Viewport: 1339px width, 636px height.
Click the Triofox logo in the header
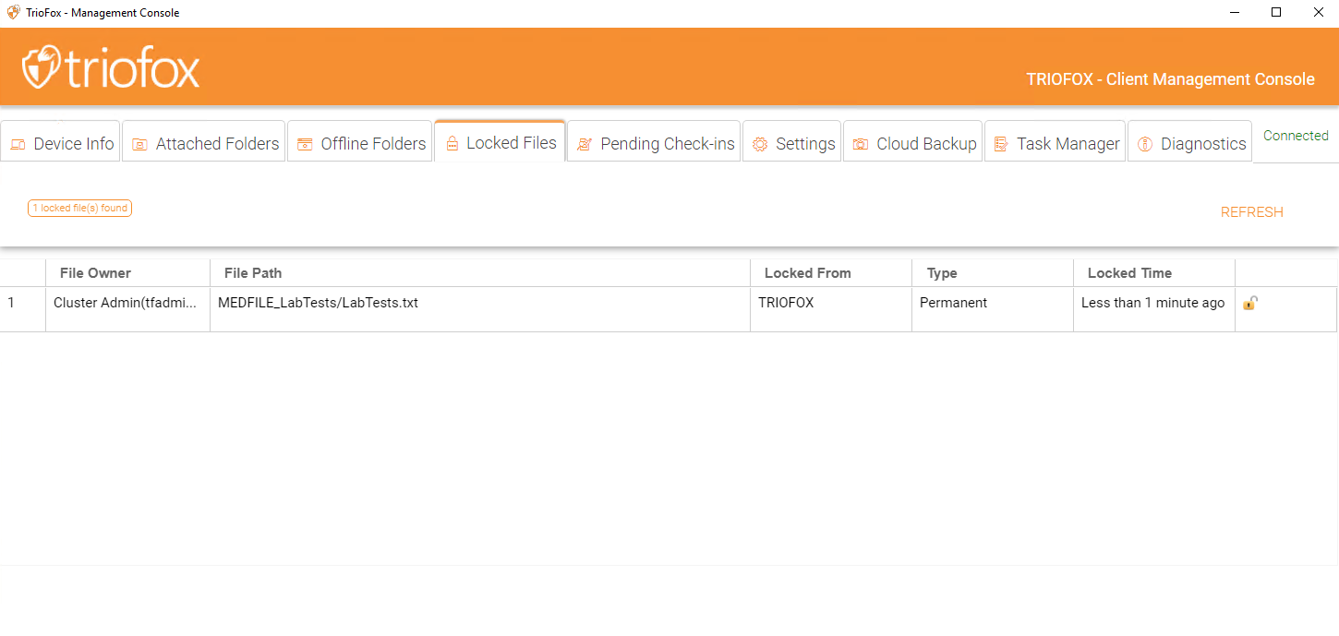pos(111,66)
